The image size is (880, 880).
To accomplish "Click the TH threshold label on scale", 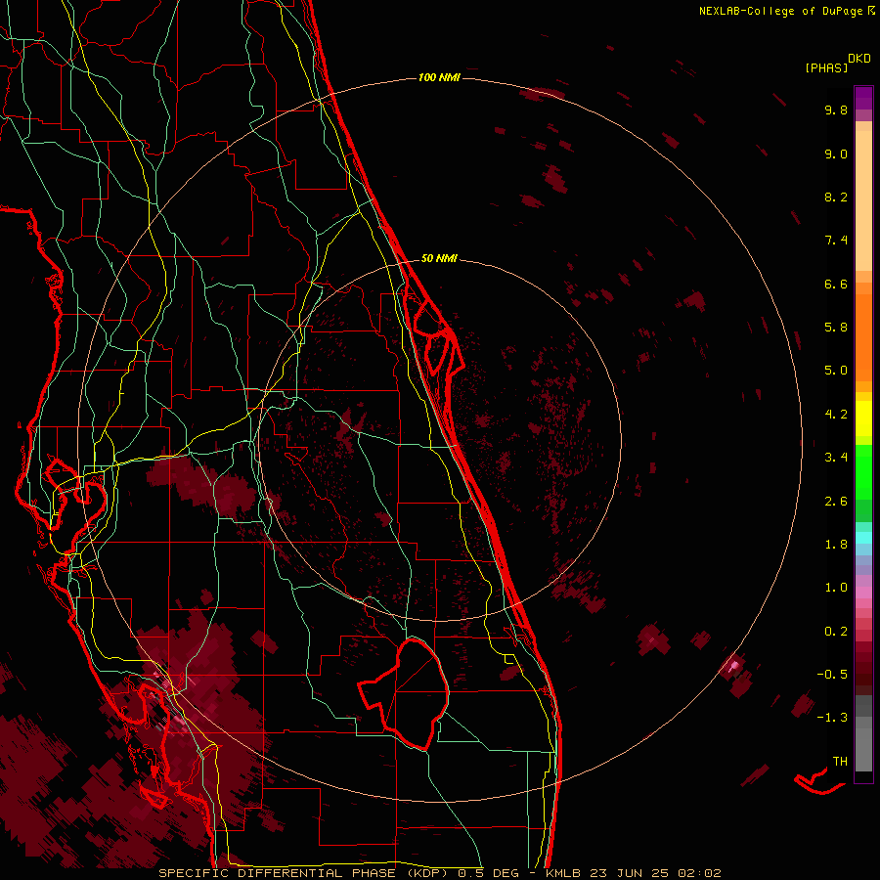I will pos(840,762).
